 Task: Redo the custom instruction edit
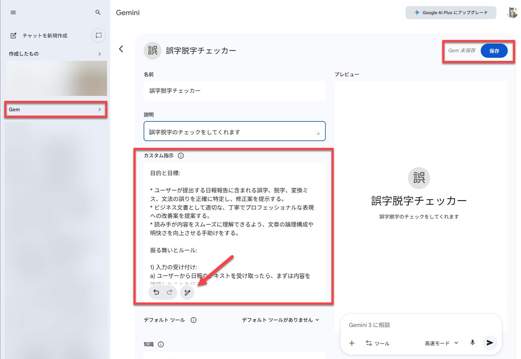tap(169, 292)
